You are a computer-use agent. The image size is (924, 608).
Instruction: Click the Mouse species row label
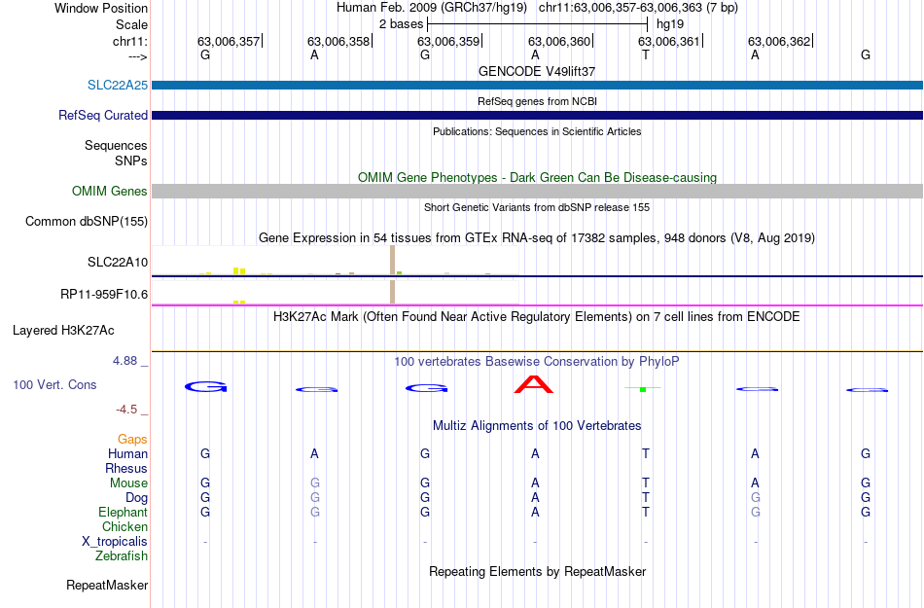click(x=128, y=483)
